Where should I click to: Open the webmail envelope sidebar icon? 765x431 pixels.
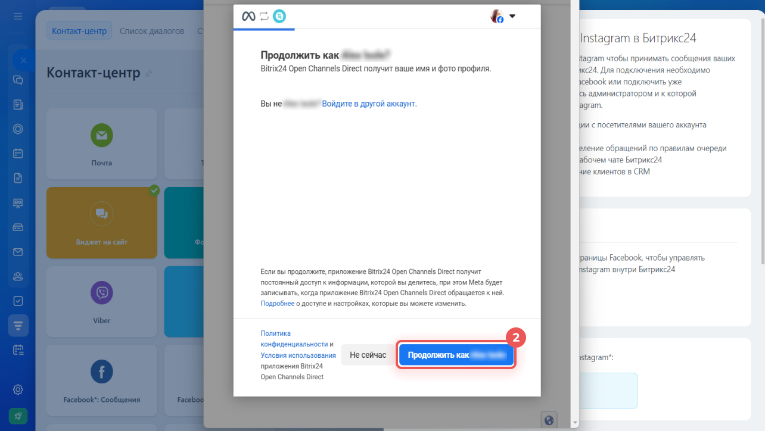pyautogui.click(x=18, y=252)
